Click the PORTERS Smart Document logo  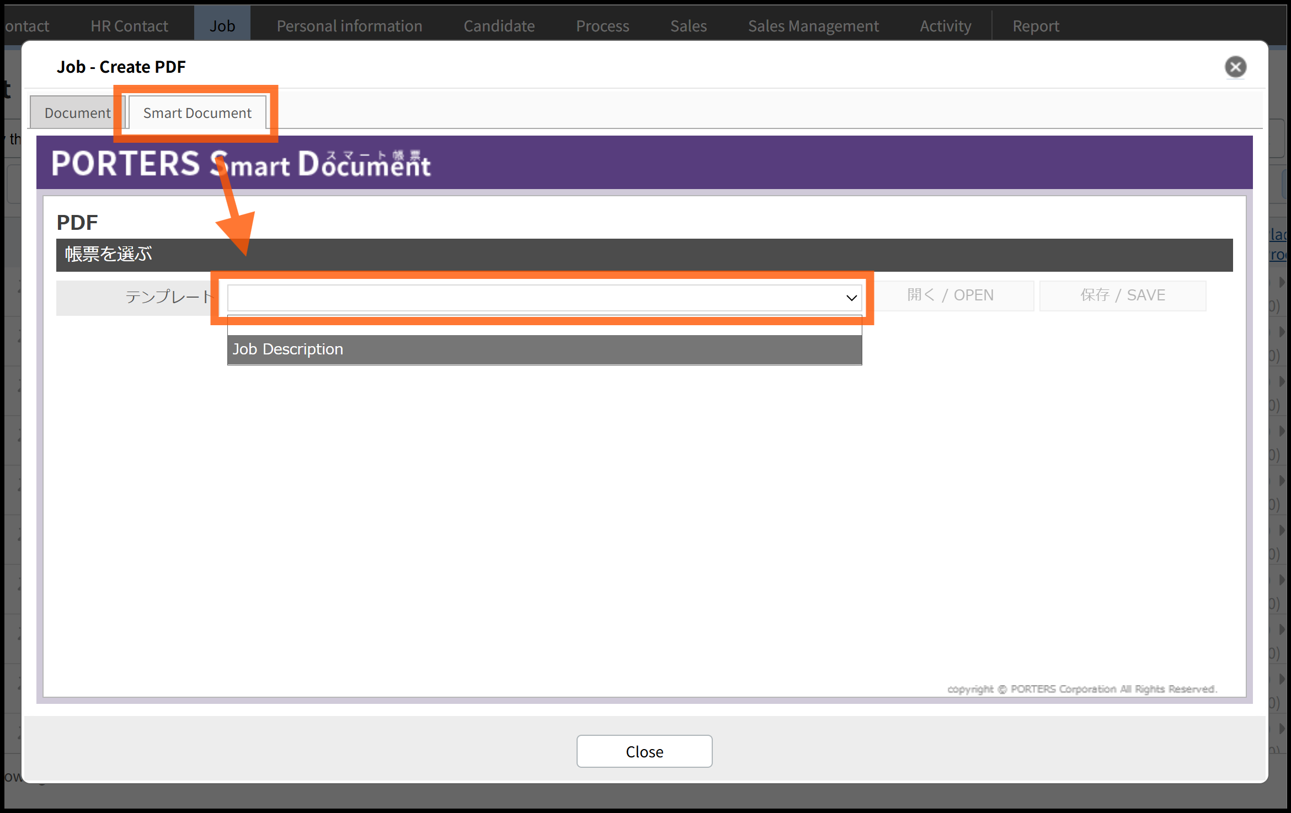(x=241, y=164)
